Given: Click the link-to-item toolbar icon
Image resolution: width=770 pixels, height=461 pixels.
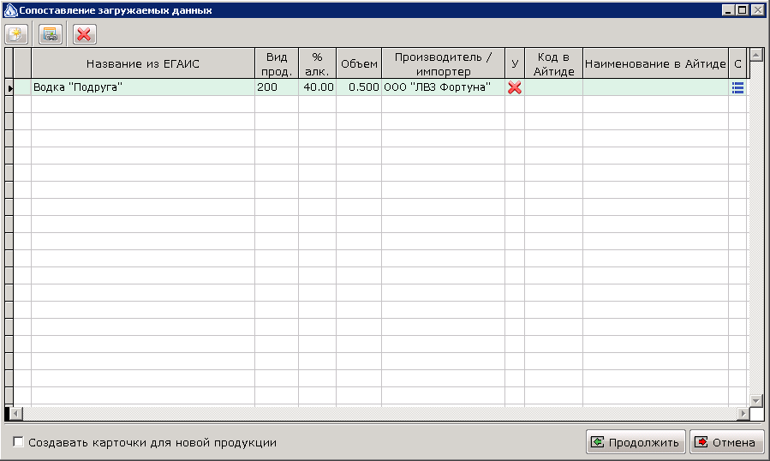Looking at the screenshot, I should tap(50, 34).
